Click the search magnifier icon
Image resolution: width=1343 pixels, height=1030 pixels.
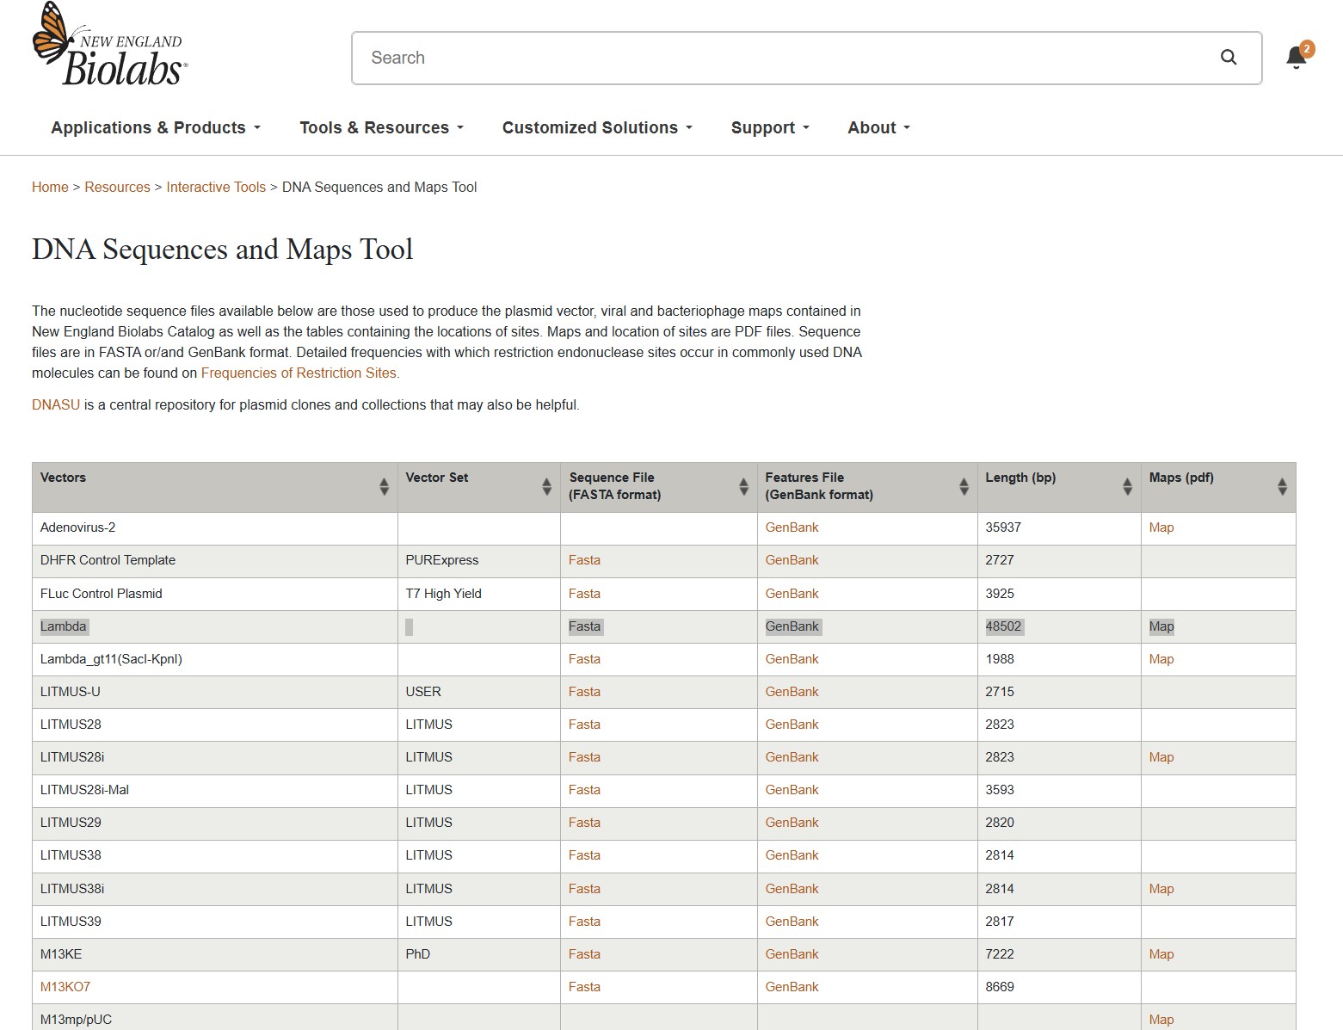point(1228,58)
